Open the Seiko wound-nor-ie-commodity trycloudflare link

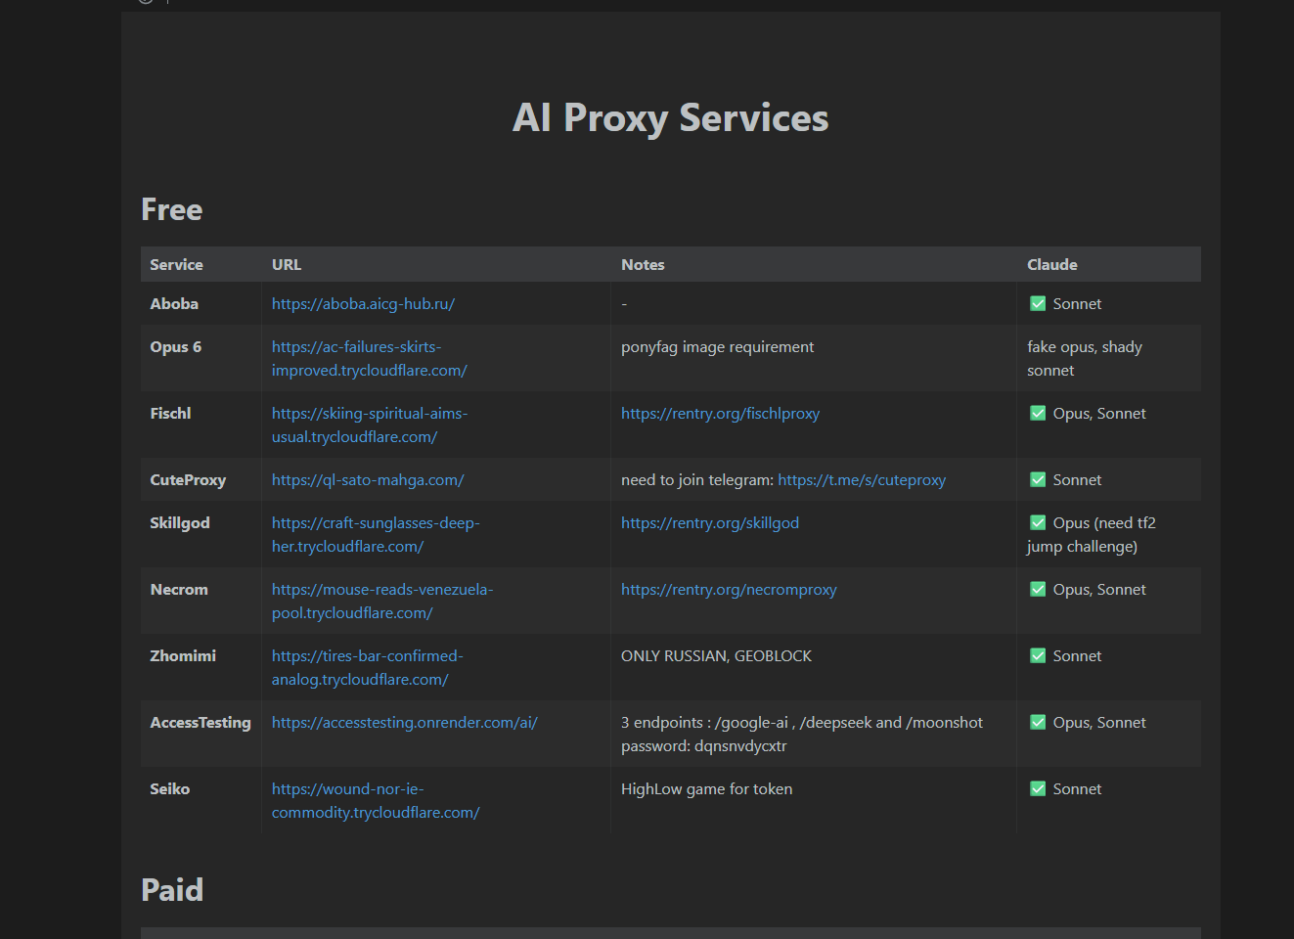pos(375,801)
